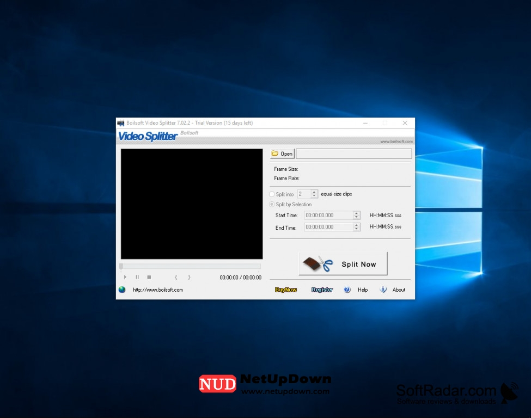The height and width of the screenshot is (418, 531).
Task: Set selection start with left brace icon
Action: point(176,277)
